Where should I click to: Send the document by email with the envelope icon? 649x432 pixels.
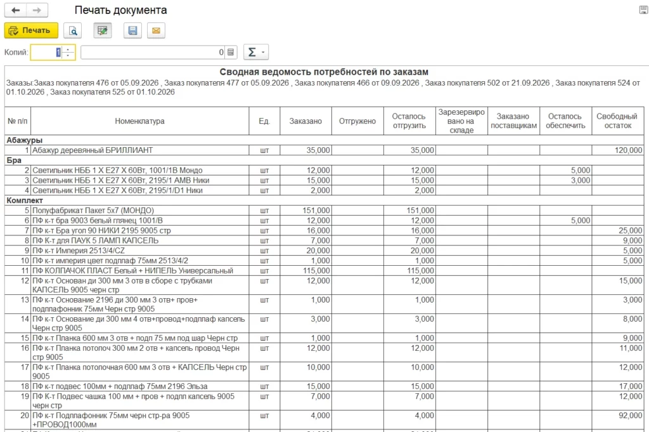tap(156, 30)
